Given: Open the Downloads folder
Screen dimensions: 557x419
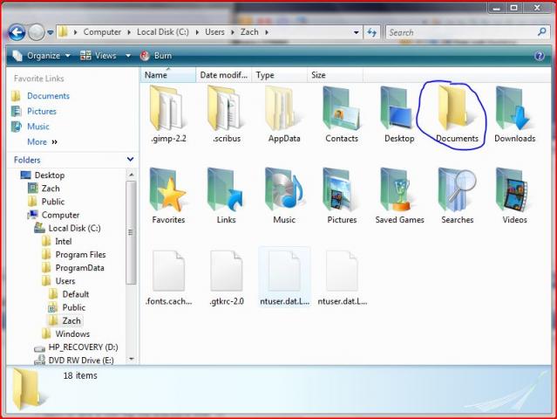Looking at the screenshot, I should (515, 113).
